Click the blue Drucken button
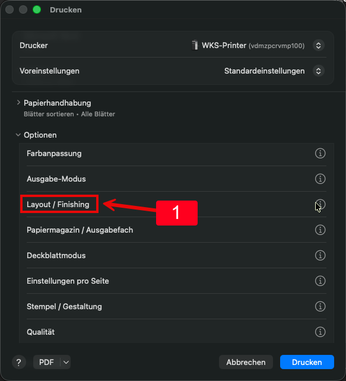 click(307, 362)
